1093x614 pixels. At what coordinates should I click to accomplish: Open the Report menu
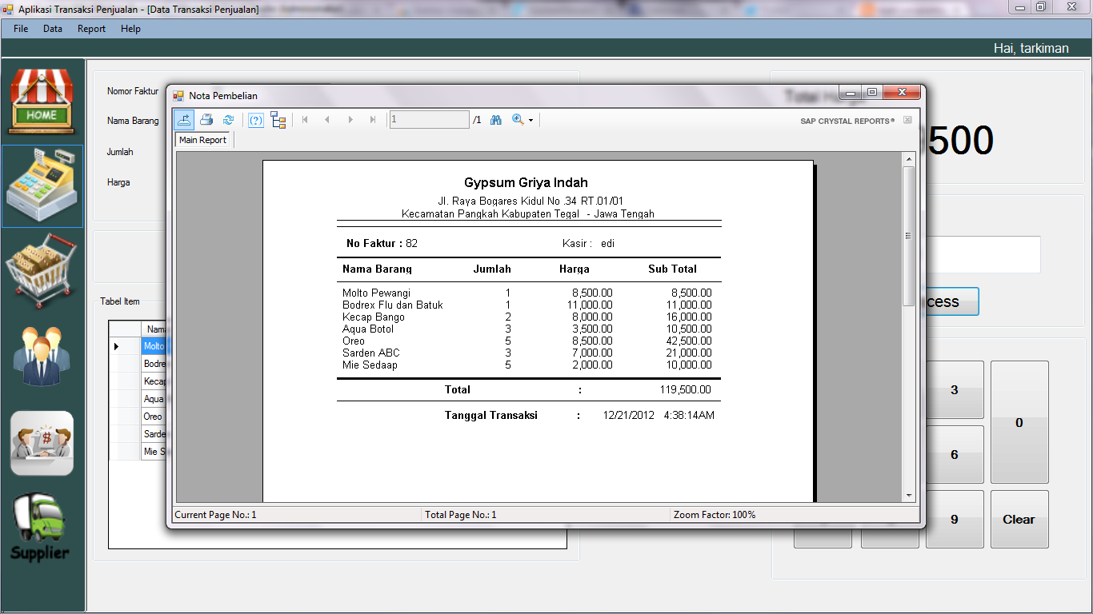coord(91,29)
